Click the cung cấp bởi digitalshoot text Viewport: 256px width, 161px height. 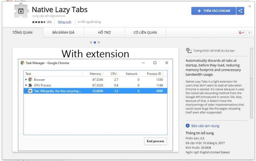pyautogui.click(x=49, y=16)
